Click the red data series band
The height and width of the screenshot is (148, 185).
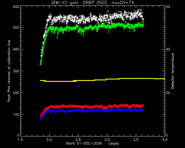pyautogui.click(x=93, y=106)
